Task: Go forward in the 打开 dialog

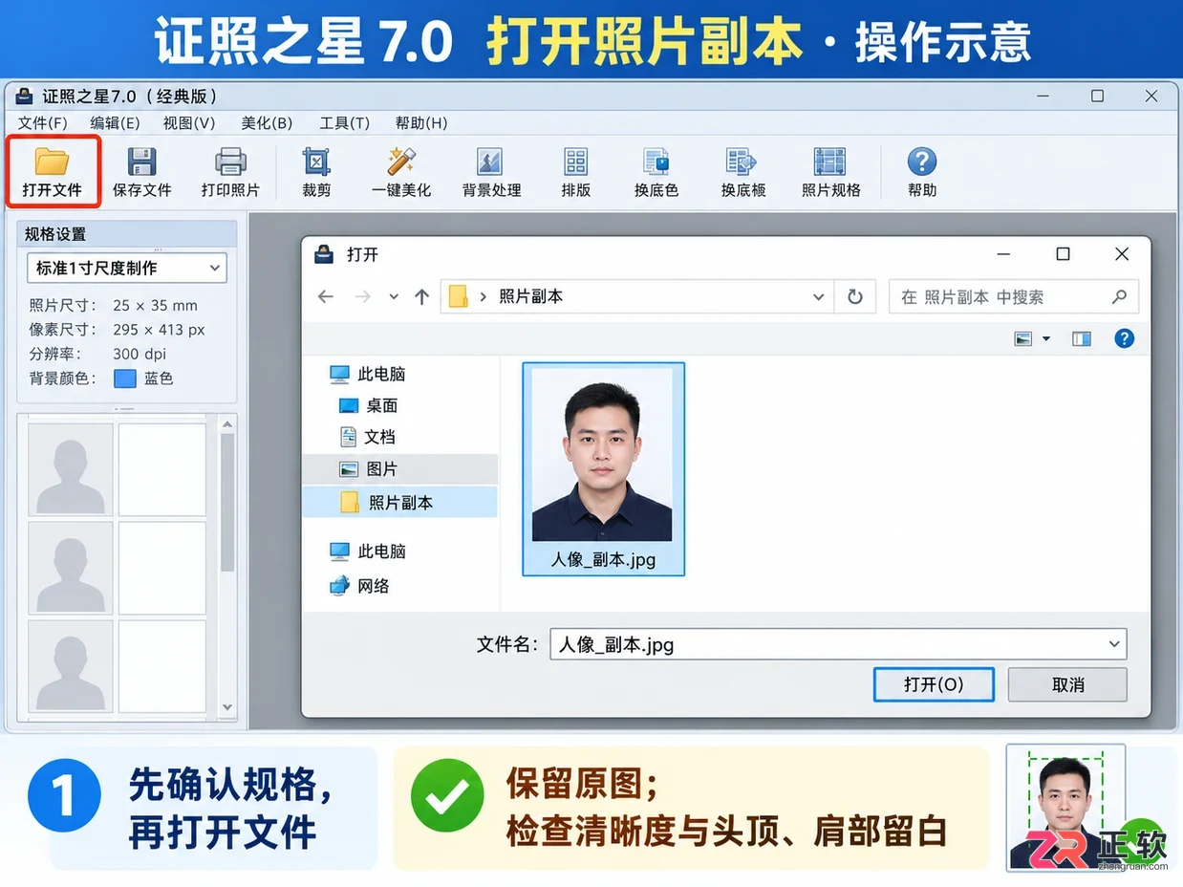Action: click(362, 296)
